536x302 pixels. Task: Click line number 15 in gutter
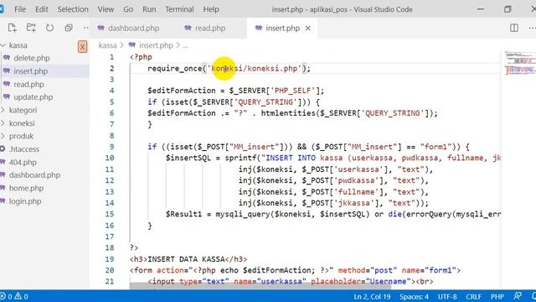[110, 214]
